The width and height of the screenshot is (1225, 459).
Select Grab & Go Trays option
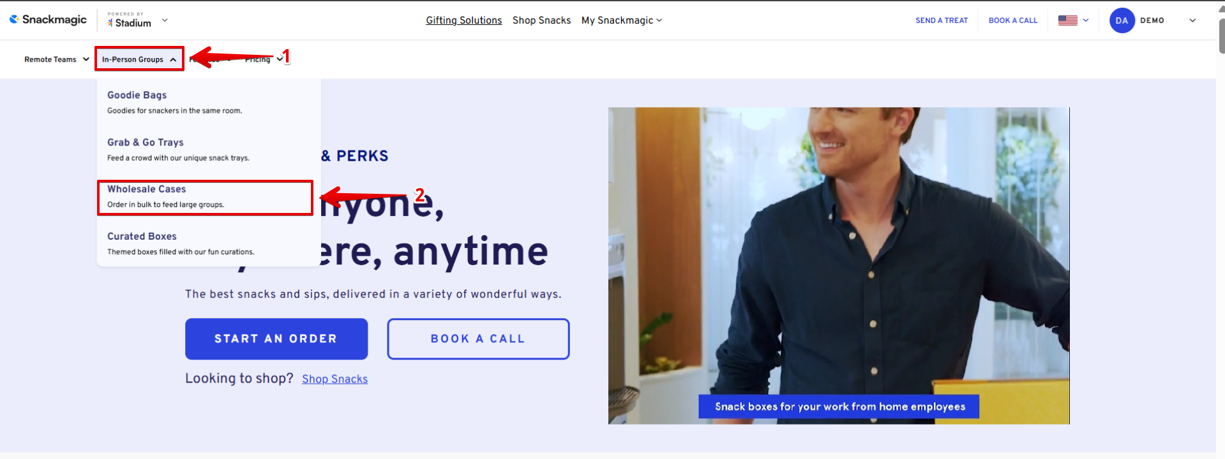point(208,149)
